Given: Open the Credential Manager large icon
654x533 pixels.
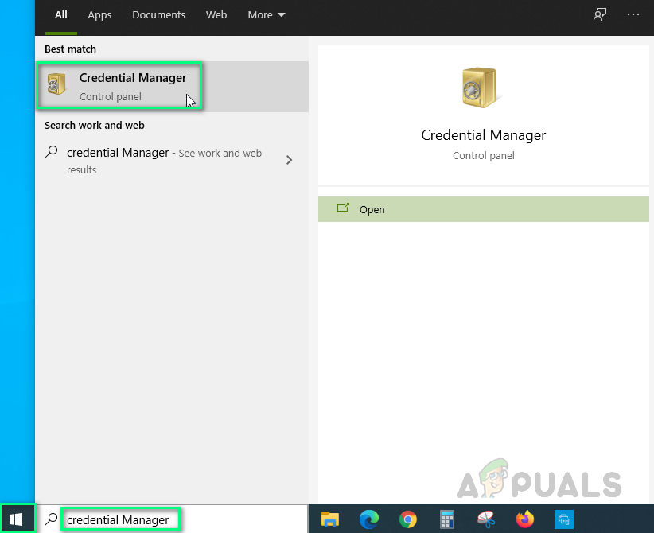Looking at the screenshot, I should point(481,87).
